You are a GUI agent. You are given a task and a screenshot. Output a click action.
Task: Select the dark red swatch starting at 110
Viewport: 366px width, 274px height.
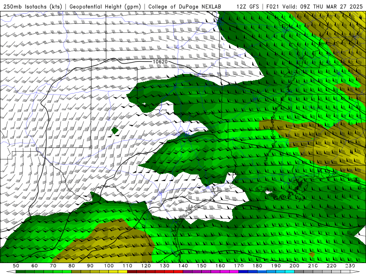tap(132, 272)
